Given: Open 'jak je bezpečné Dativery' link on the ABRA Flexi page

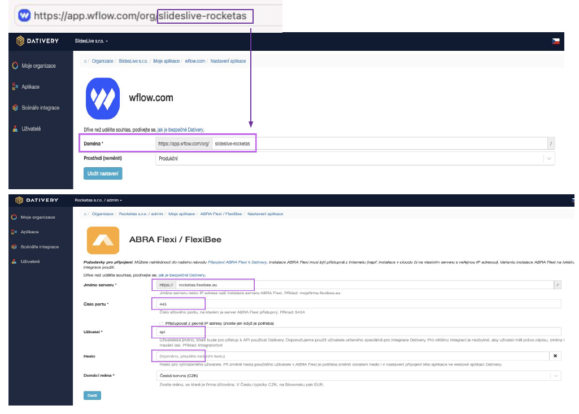Looking at the screenshot, I should 182,275.
